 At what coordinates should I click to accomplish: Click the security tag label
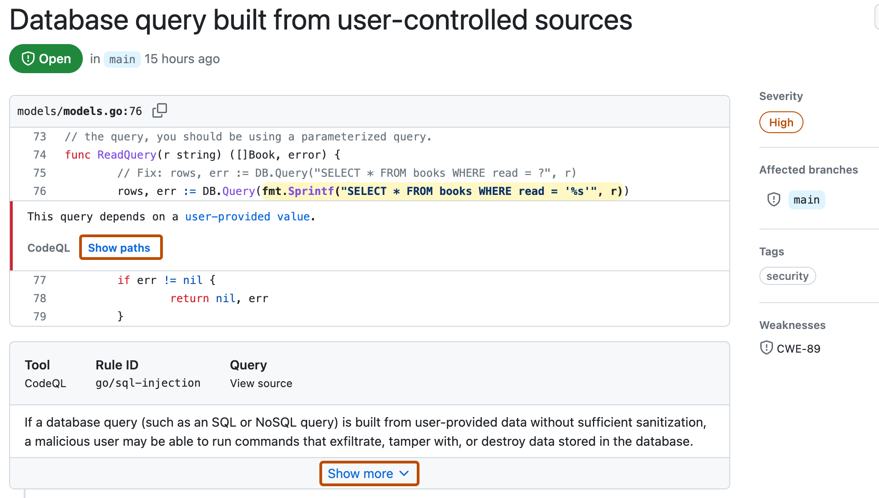point(788,277)
